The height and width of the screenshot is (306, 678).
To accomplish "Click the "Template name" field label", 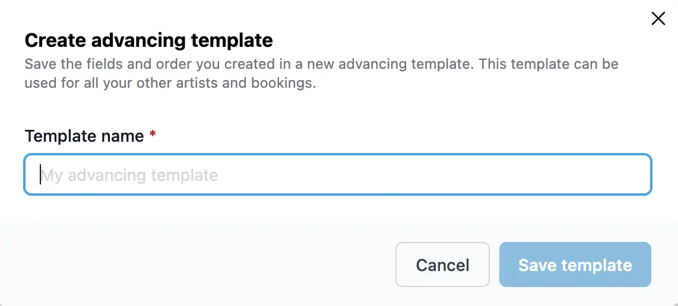I will (x=84, y=136).
